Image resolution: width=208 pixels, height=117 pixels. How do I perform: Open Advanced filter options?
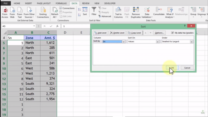105,16
